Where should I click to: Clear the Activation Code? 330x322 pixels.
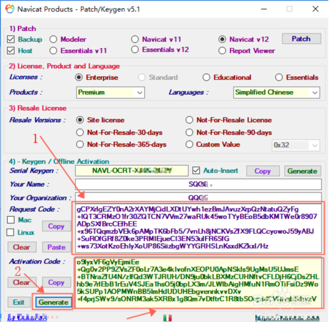(22, 282)
